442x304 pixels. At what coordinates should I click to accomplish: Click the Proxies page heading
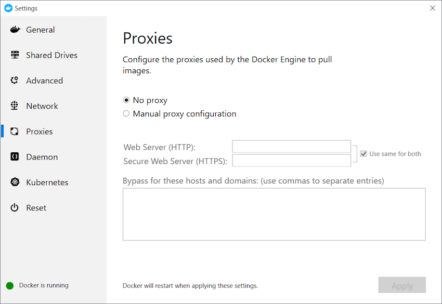pyautogui.click(x=148, y=38)
